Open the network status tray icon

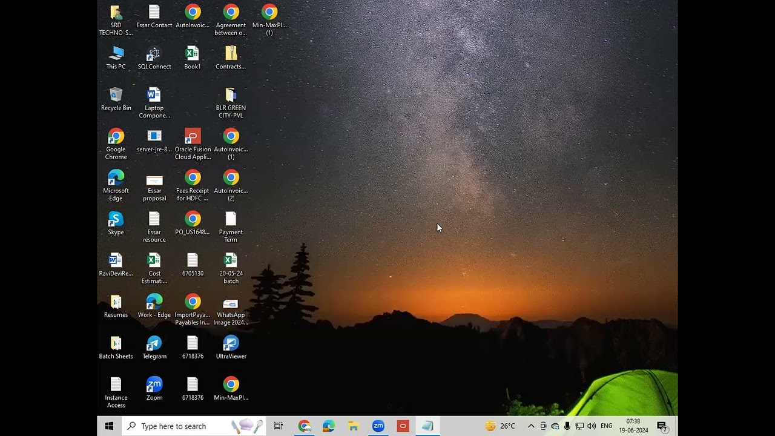click(579, 426)
